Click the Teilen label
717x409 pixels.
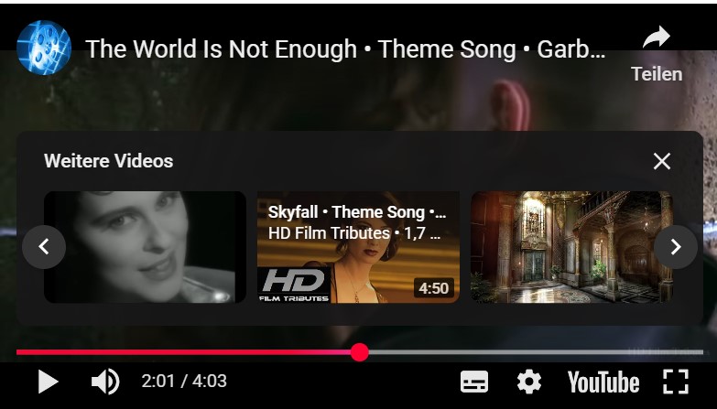(x=657, y=74)
